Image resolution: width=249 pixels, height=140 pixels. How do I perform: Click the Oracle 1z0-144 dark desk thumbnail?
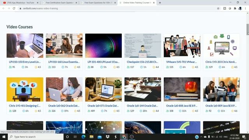[x=143, y=89]
